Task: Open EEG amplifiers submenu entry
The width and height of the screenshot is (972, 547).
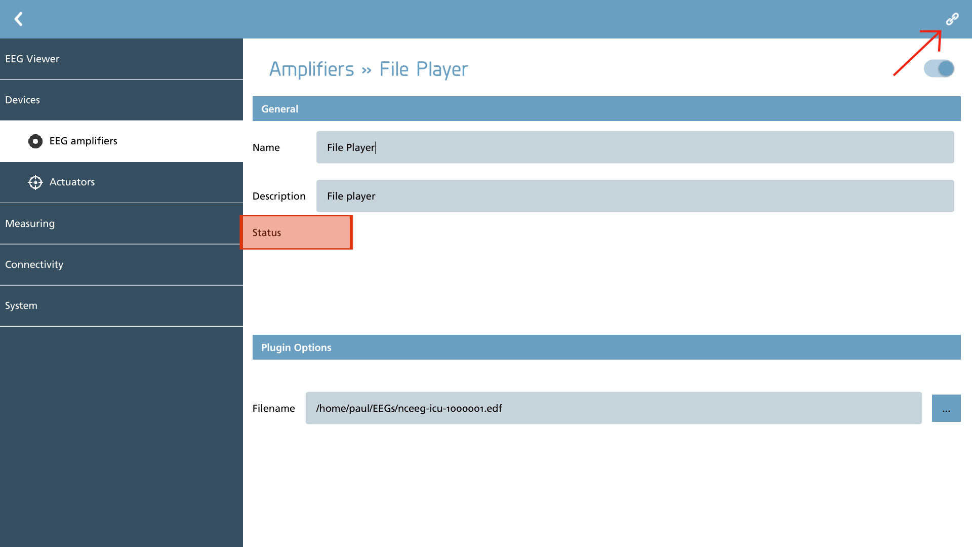Action: 121,141
